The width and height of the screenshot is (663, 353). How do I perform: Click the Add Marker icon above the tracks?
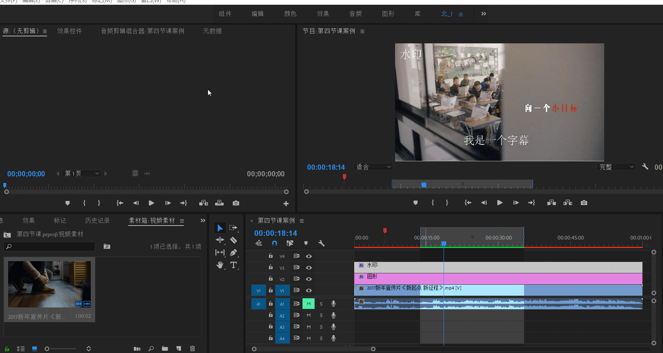pyautogui.click(x=306, y=243)
